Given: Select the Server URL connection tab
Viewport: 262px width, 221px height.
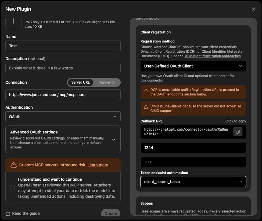Looking at the screenshot, I should tap(80, 83).
